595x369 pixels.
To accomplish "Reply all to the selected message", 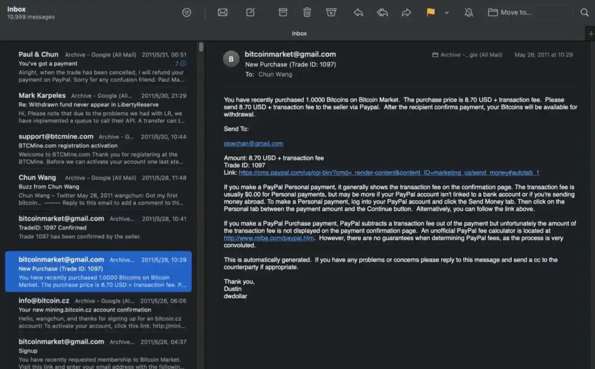I will 383,13.
